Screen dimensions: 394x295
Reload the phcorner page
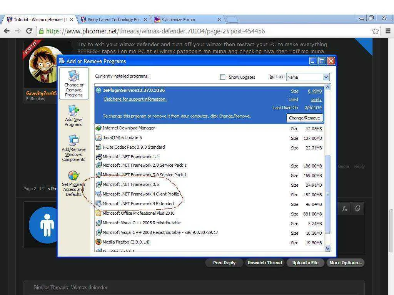[x=29, y=31]
